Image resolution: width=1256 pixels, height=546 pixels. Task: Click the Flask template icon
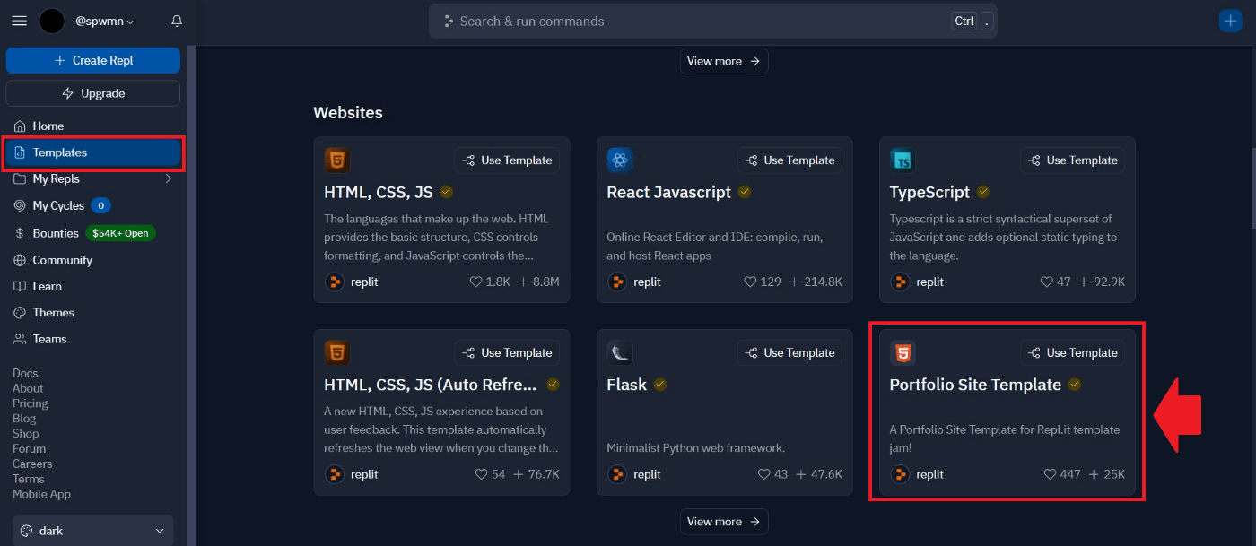coord(619,352)
